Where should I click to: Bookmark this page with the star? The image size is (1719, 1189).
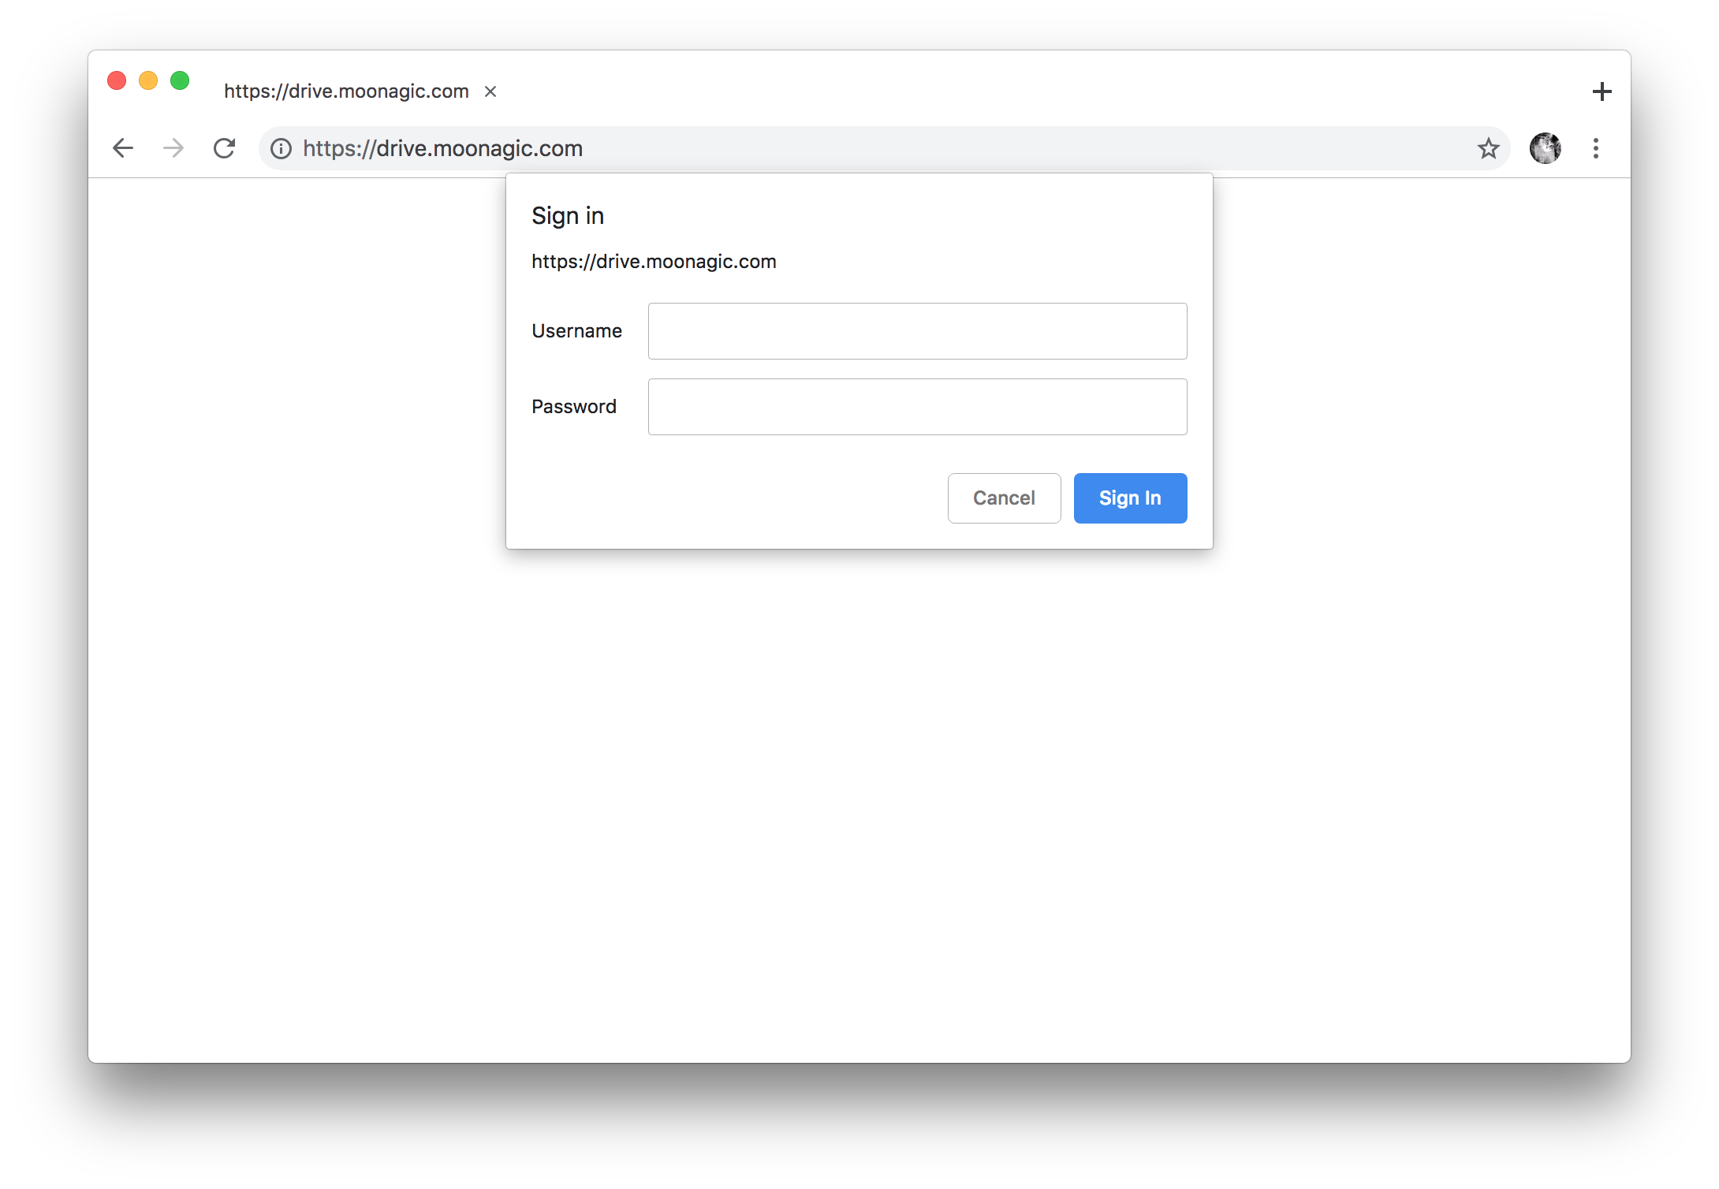1488,148
